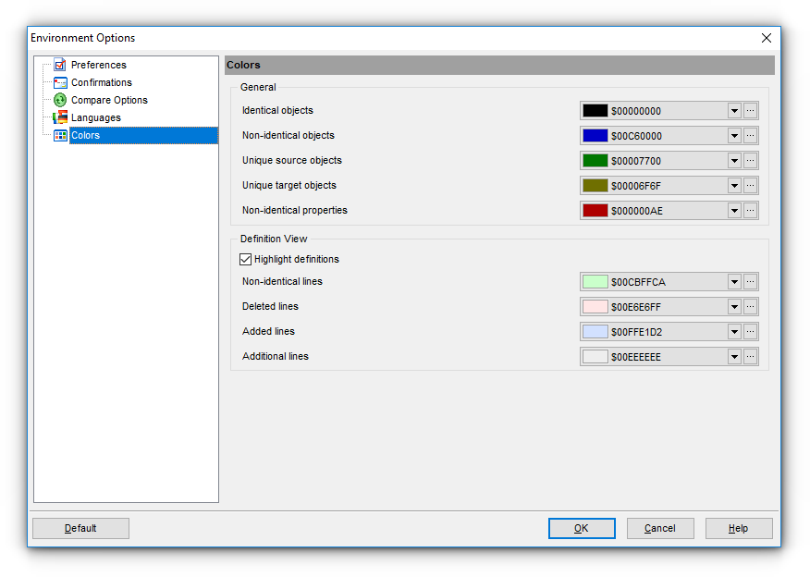Screen dimensions: 810x577
Task: Select Compare Options in the tree
Action: [x=109, y=100]
